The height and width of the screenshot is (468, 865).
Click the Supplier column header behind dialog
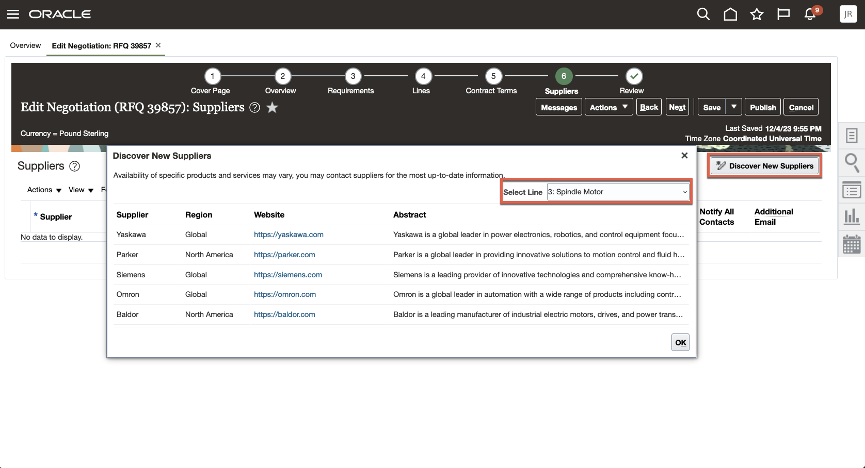click(x=56, y=217)
